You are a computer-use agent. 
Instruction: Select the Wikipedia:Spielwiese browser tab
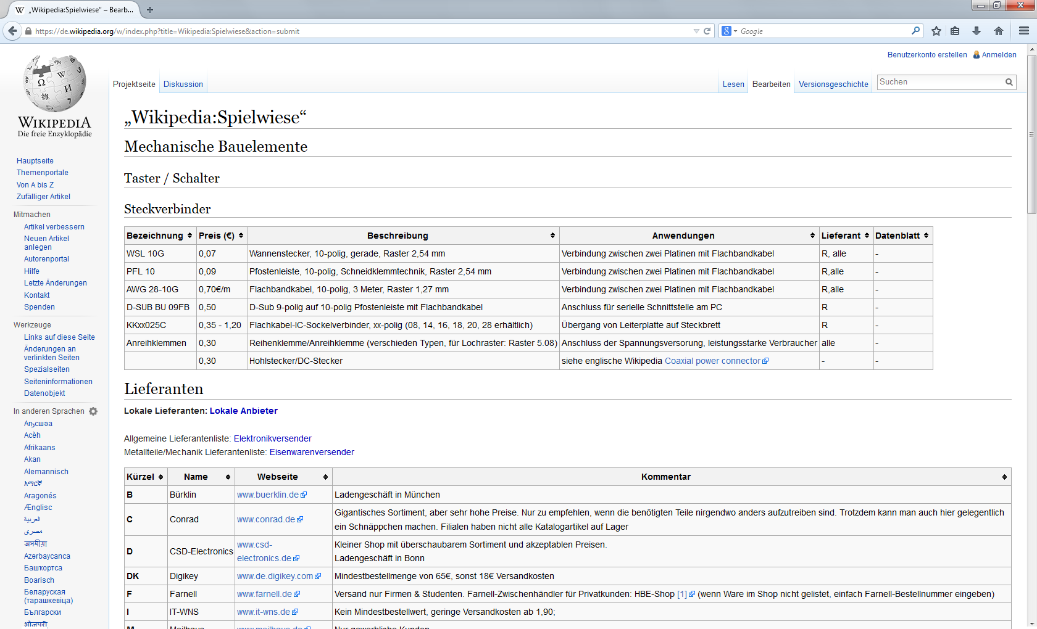tap(74, 10)
